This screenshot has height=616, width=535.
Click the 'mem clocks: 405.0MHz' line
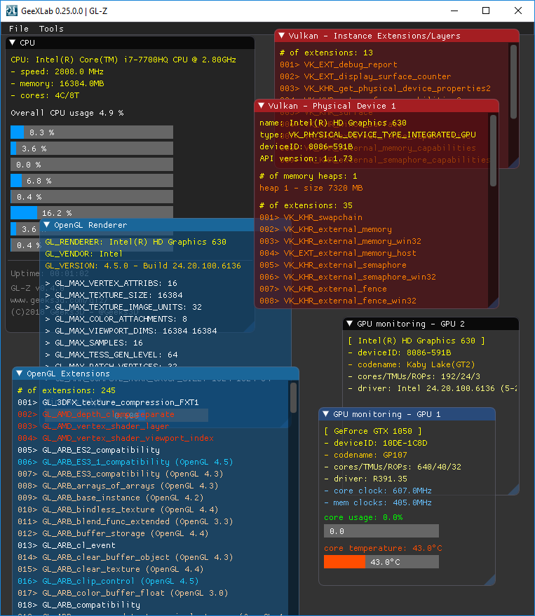pos(378,502)
